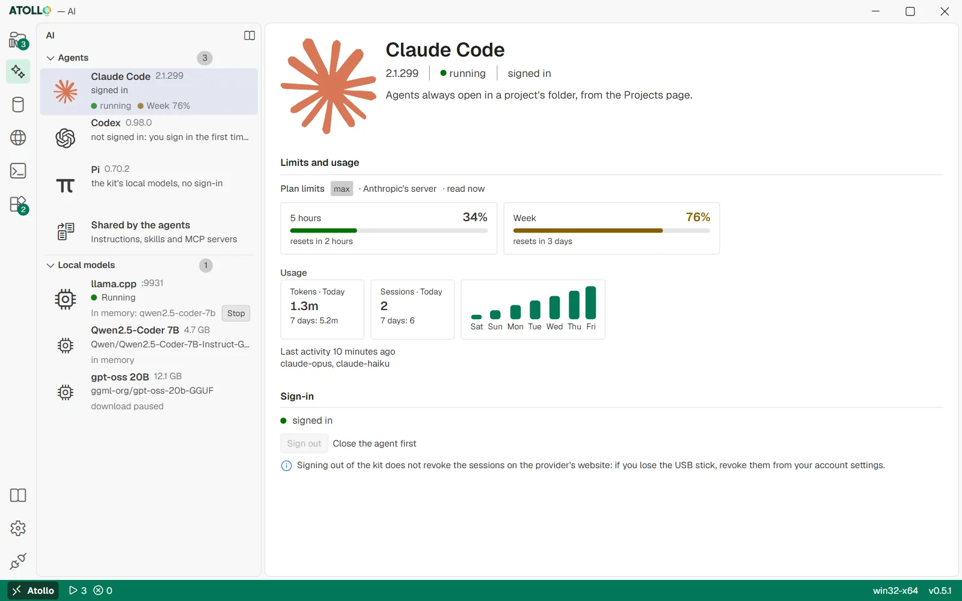The image size is (962, 601).
Task: Click the Tokens Today usage card
Action: 322,310
